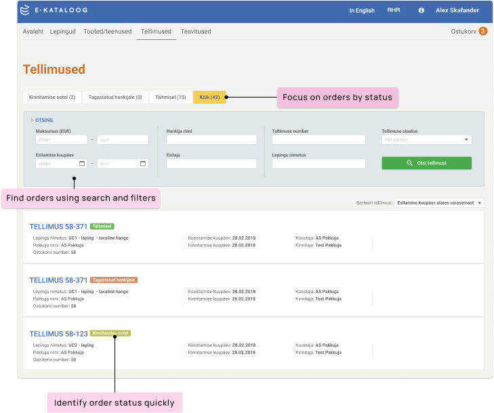Open calendar for Esitamise kuupäev kuni
The width and height of the screenshot is (494, 413).
[x=143, y=163]
